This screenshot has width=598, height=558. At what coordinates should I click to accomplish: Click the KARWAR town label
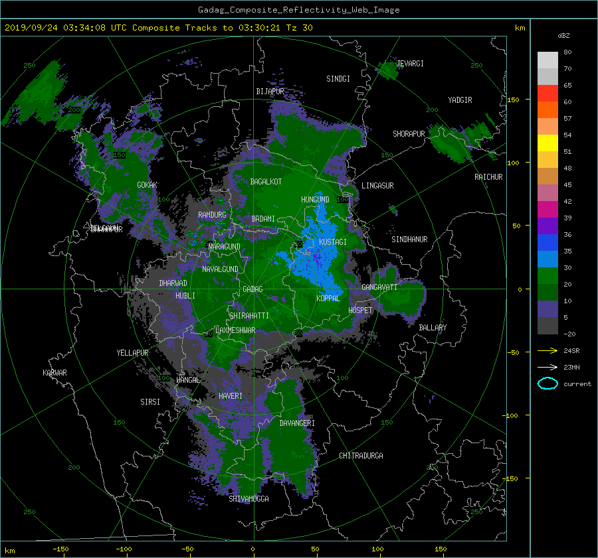tap(54, 373)
